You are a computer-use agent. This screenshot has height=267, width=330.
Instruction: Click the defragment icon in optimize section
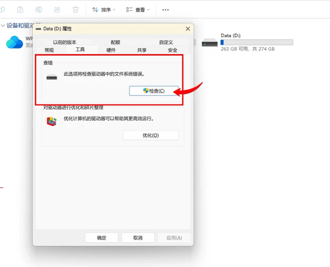(52, 121)
